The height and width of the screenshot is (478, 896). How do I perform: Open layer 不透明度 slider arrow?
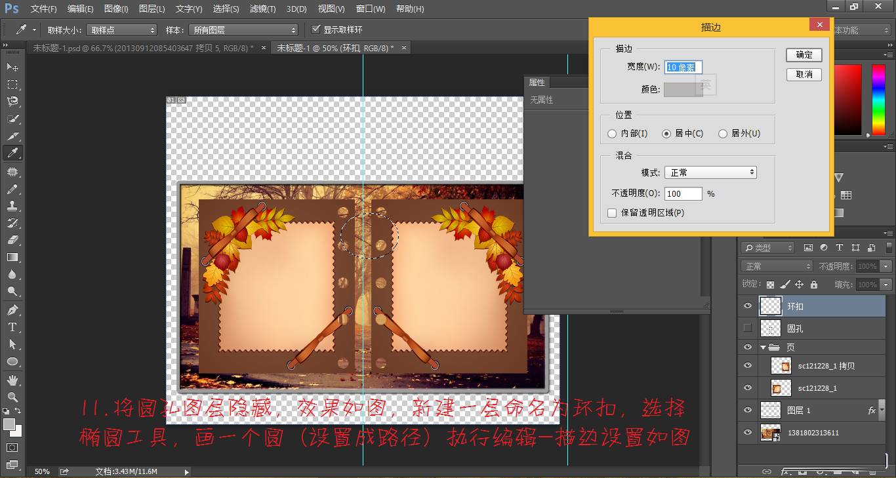point(887,266)
